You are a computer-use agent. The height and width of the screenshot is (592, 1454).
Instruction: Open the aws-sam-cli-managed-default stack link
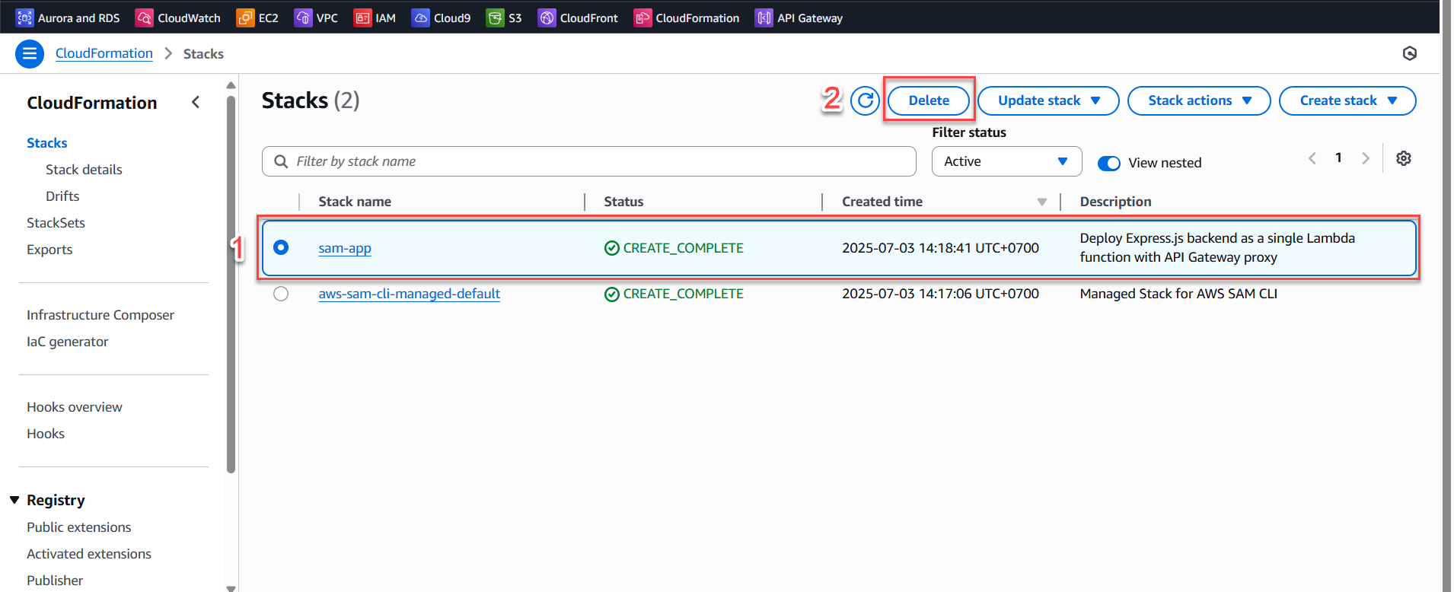(410, 294)
